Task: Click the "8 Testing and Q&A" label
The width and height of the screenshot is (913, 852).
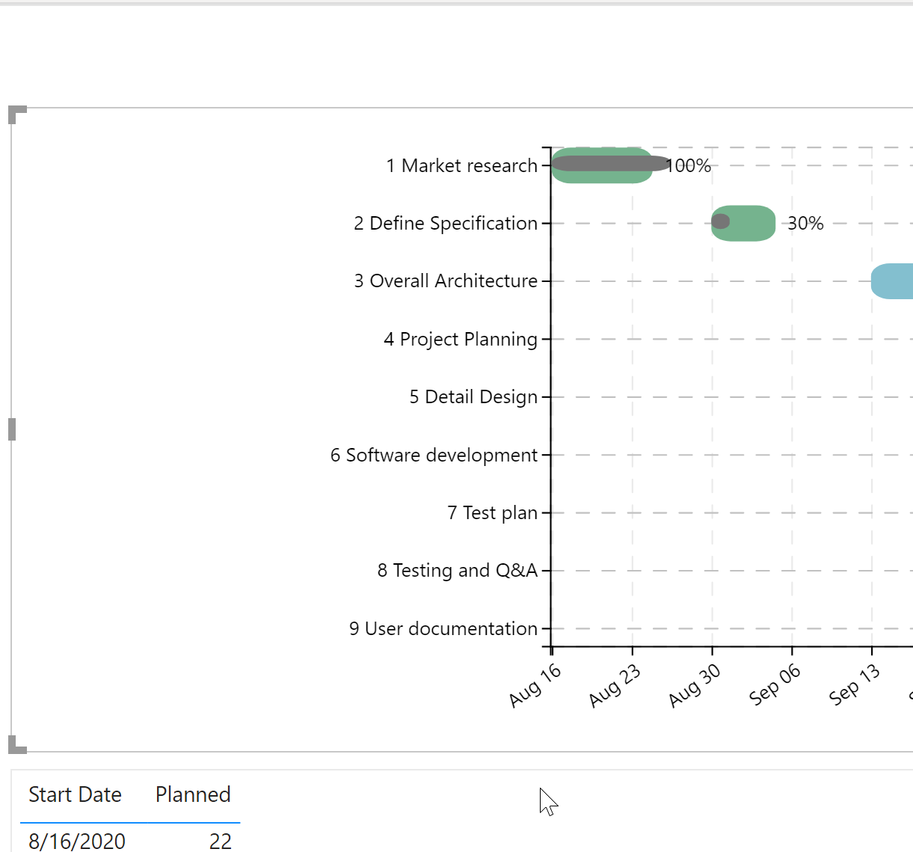Action: pos(457,571)
